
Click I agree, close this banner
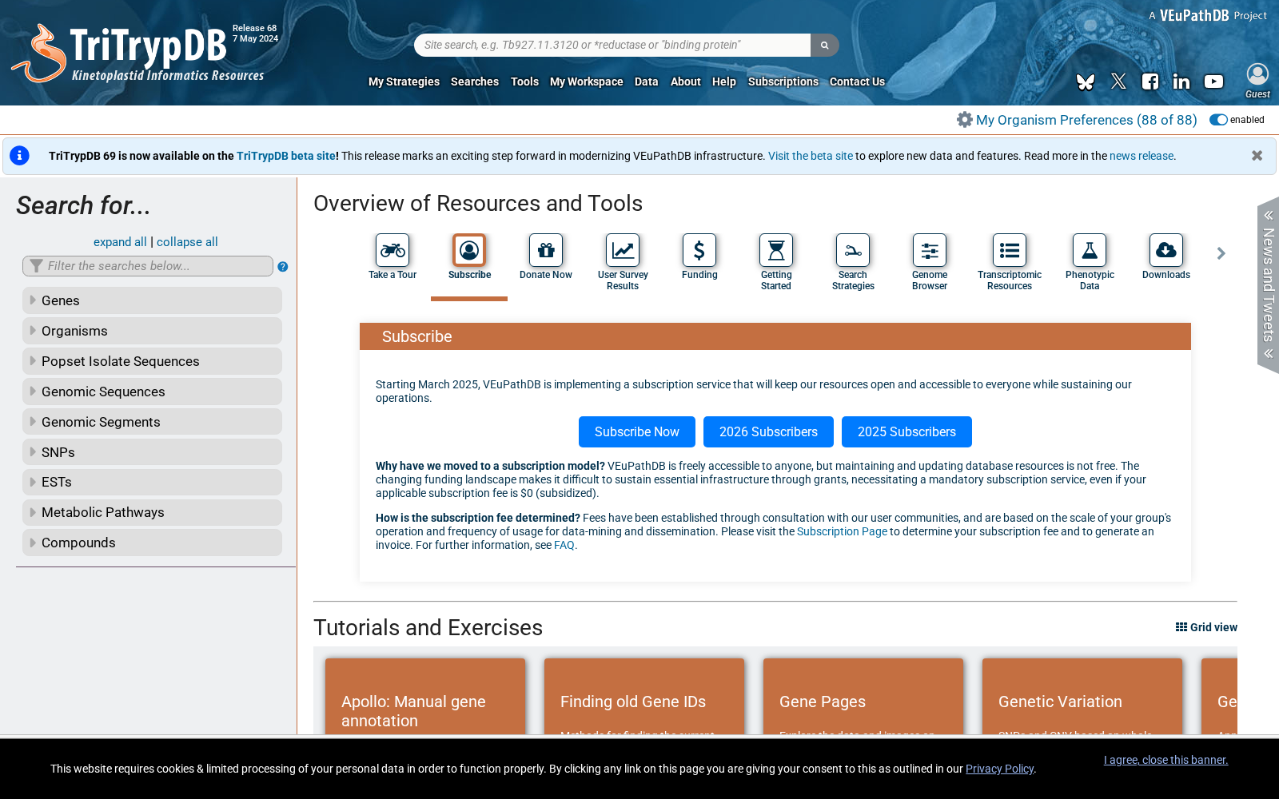1165,760
